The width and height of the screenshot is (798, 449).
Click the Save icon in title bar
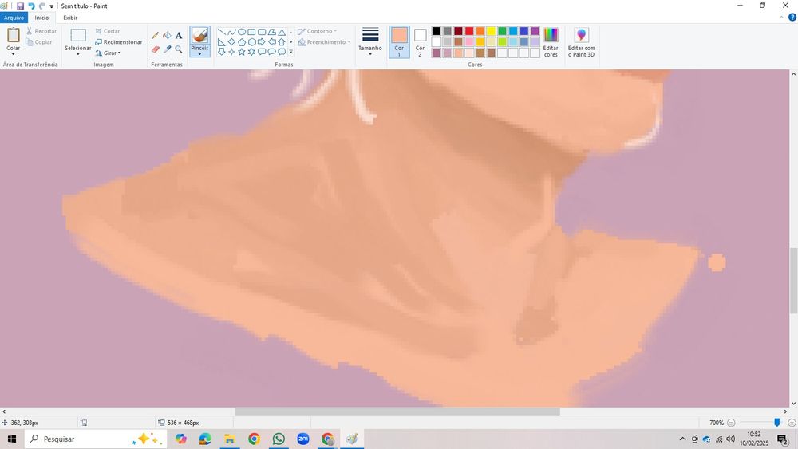tap(21, 6)
